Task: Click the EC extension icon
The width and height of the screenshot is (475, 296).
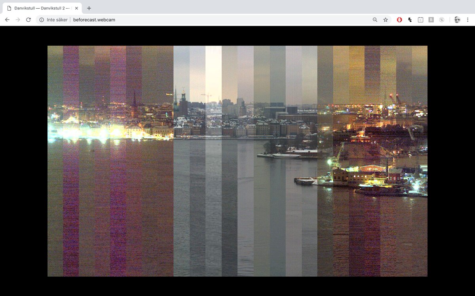Action: [x=410, y=19]
